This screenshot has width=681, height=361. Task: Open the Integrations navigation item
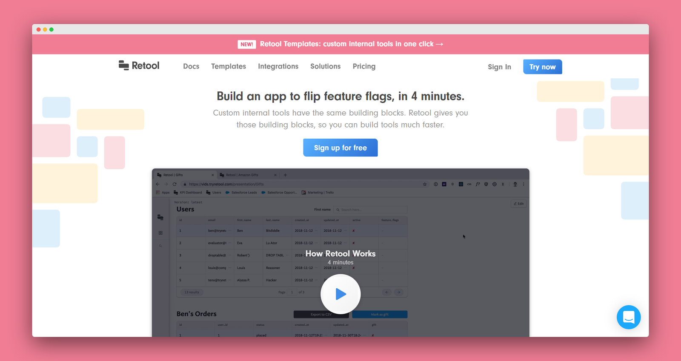[278, 66]
